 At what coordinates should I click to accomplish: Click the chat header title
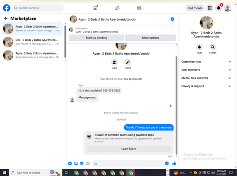point(107,19)
